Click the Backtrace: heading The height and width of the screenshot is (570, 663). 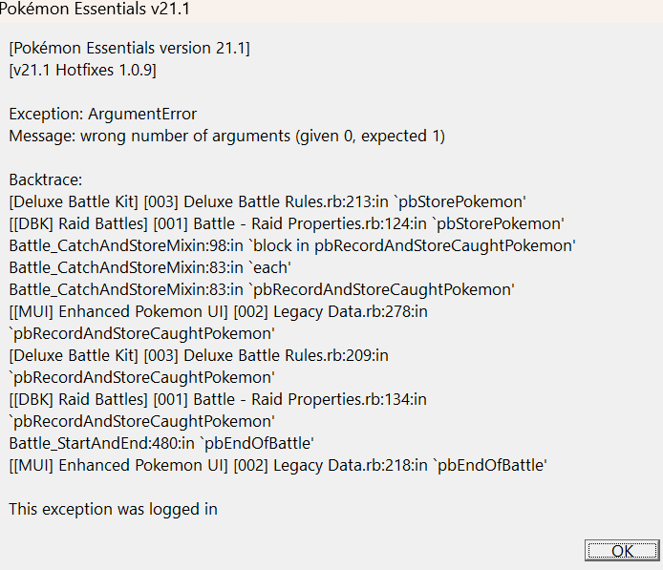tap(46, 180)
